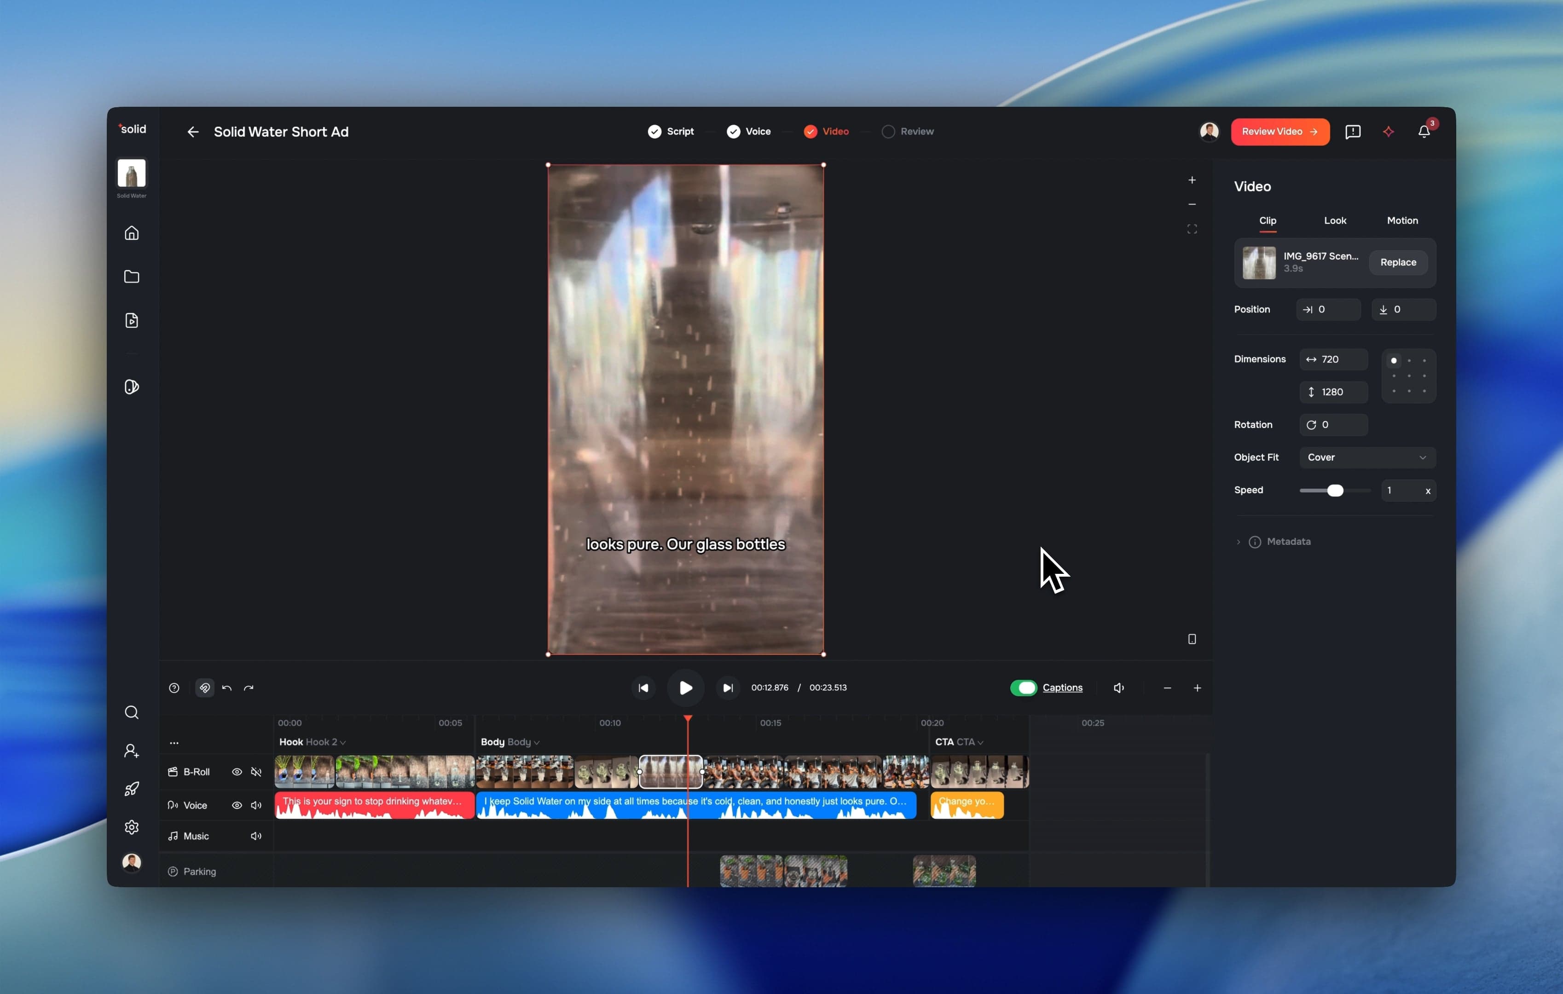The image size is (1563, 994).
Task: Click the Rotation value field
Action: pos(1333,425)
